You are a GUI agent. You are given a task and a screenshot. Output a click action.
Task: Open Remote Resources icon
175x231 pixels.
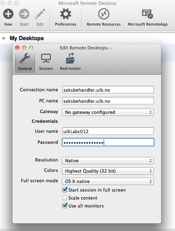104,14
